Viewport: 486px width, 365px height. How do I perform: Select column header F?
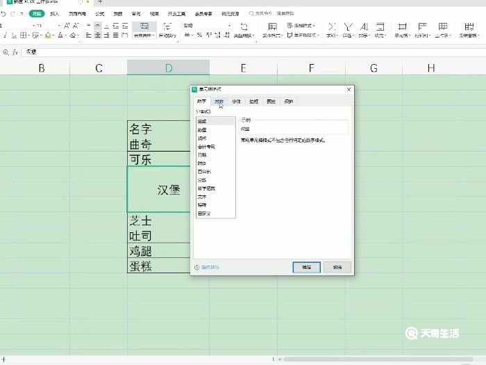click(312, 68)
